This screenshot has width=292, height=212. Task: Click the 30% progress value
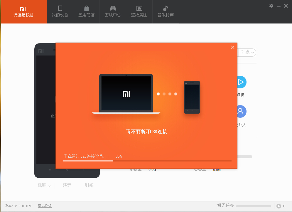[x=119, y=156]
